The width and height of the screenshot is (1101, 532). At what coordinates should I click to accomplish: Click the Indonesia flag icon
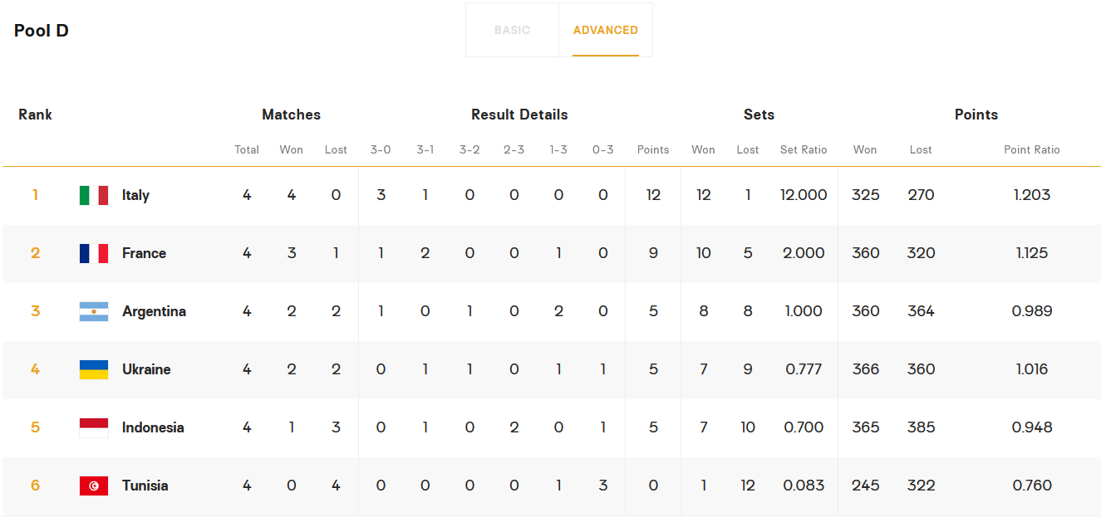pyautogui.click(x=94, y=427)
